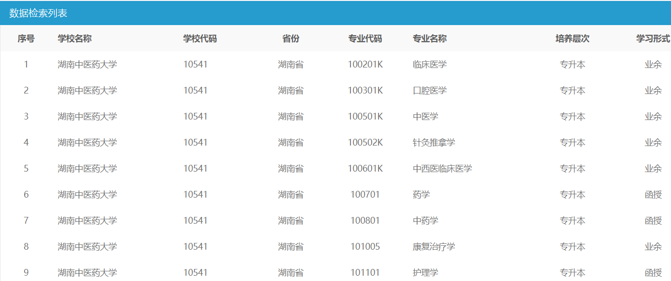Select the 专业代码 column header
This screenshot has width=671, height=281.
tap(365, 39)
